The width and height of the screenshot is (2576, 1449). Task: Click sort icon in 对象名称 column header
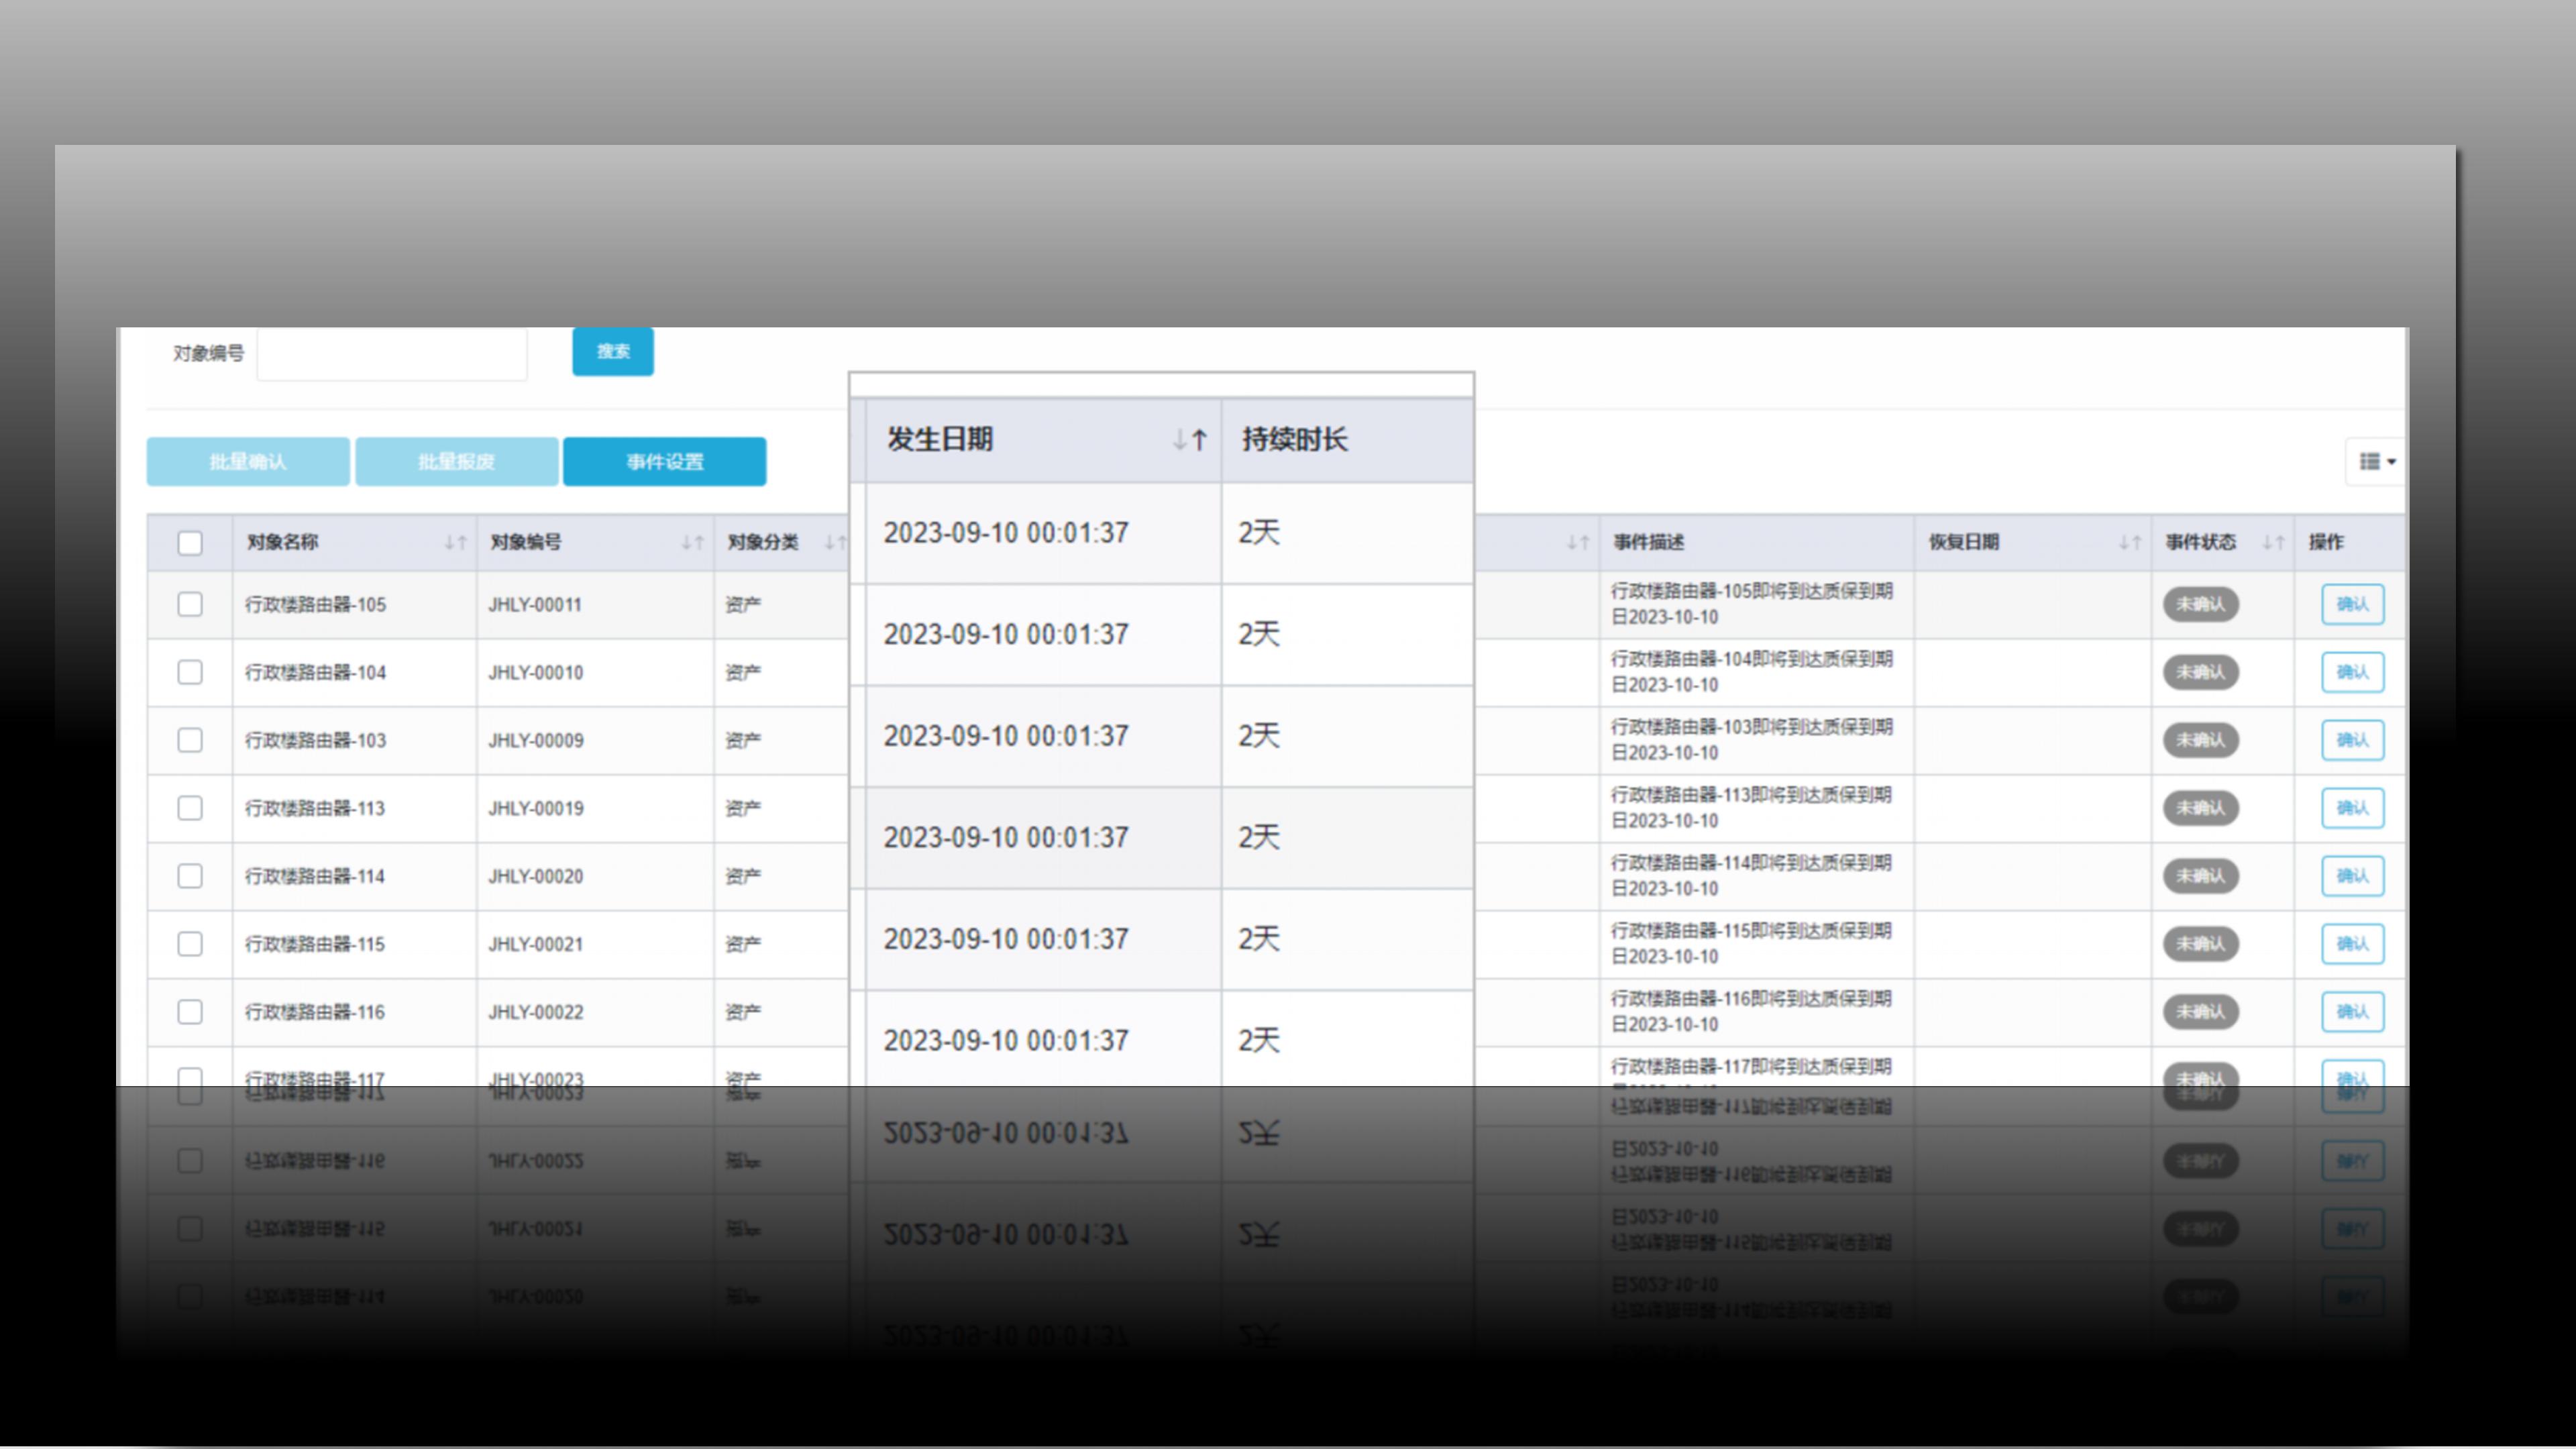pyautogui.click(x=455, y=542)
